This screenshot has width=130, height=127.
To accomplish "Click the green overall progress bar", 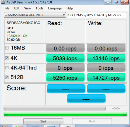I will click(65, 114).
